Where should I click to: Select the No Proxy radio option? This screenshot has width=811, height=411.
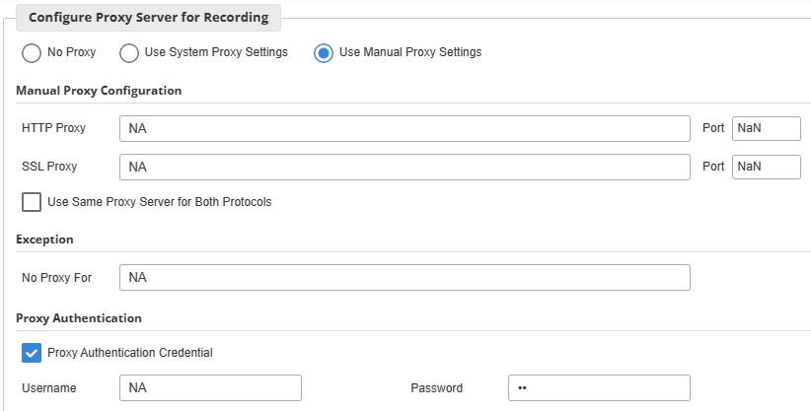32,53
